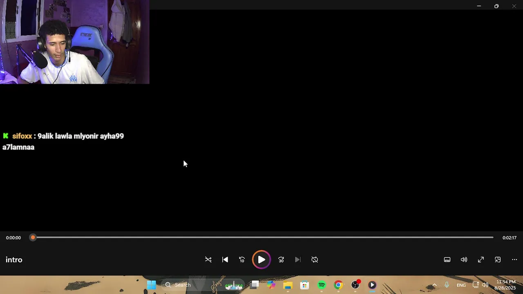
Task: Open the more options menu
Action: 514,260
